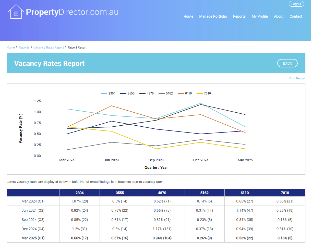Follow the Home breadcrumb link
Image resolution: width=325 pixels, height=251 pixels.
(11, 47)
